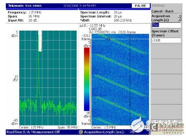Screen dimensions: 186x136
Task: Click the signal peak on the spectrum trace
Action: (x=39, y=52)
